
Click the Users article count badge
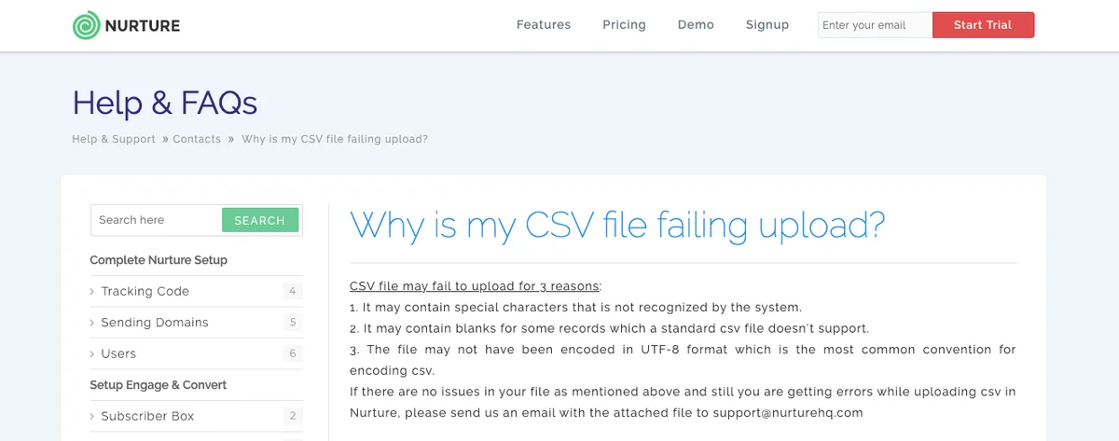pos(293,354)
